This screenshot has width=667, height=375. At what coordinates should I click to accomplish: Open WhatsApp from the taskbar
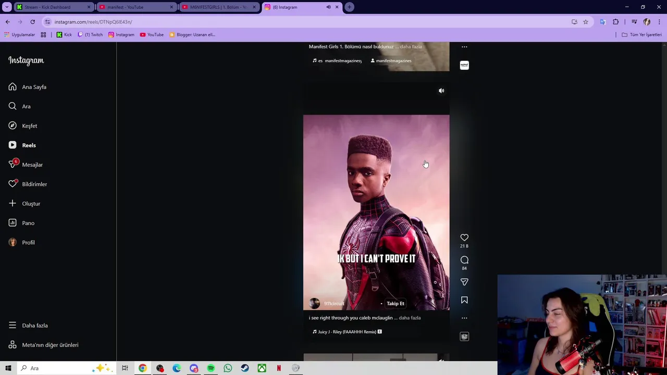coord(228,368)
